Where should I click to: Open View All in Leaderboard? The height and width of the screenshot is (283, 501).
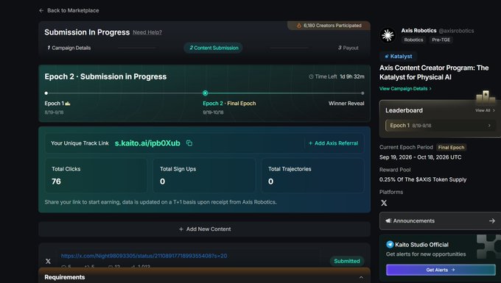click(x=485, y=110)
